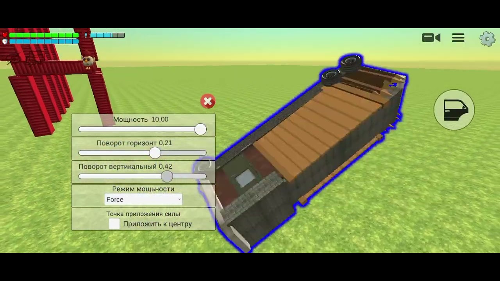Click the Поворот горизонт slider handle
The width and height of the screenshot is (500, 281).
[155, 153]
